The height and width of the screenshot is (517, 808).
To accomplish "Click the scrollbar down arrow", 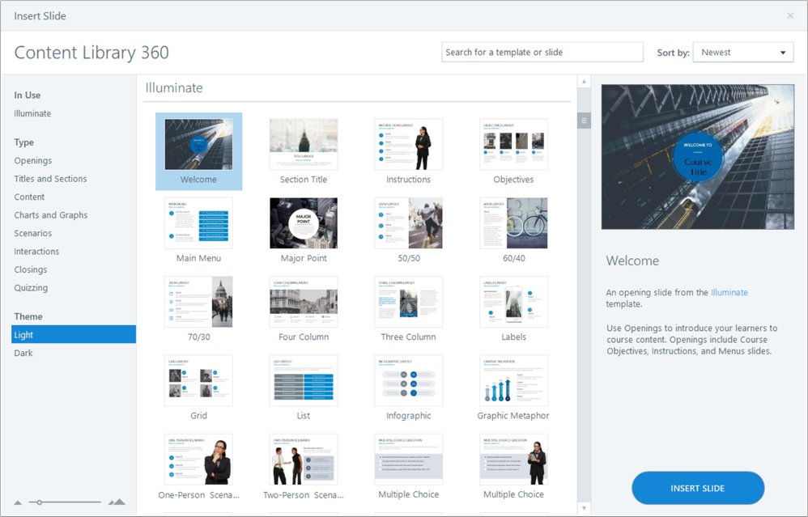I will (584, 508).
